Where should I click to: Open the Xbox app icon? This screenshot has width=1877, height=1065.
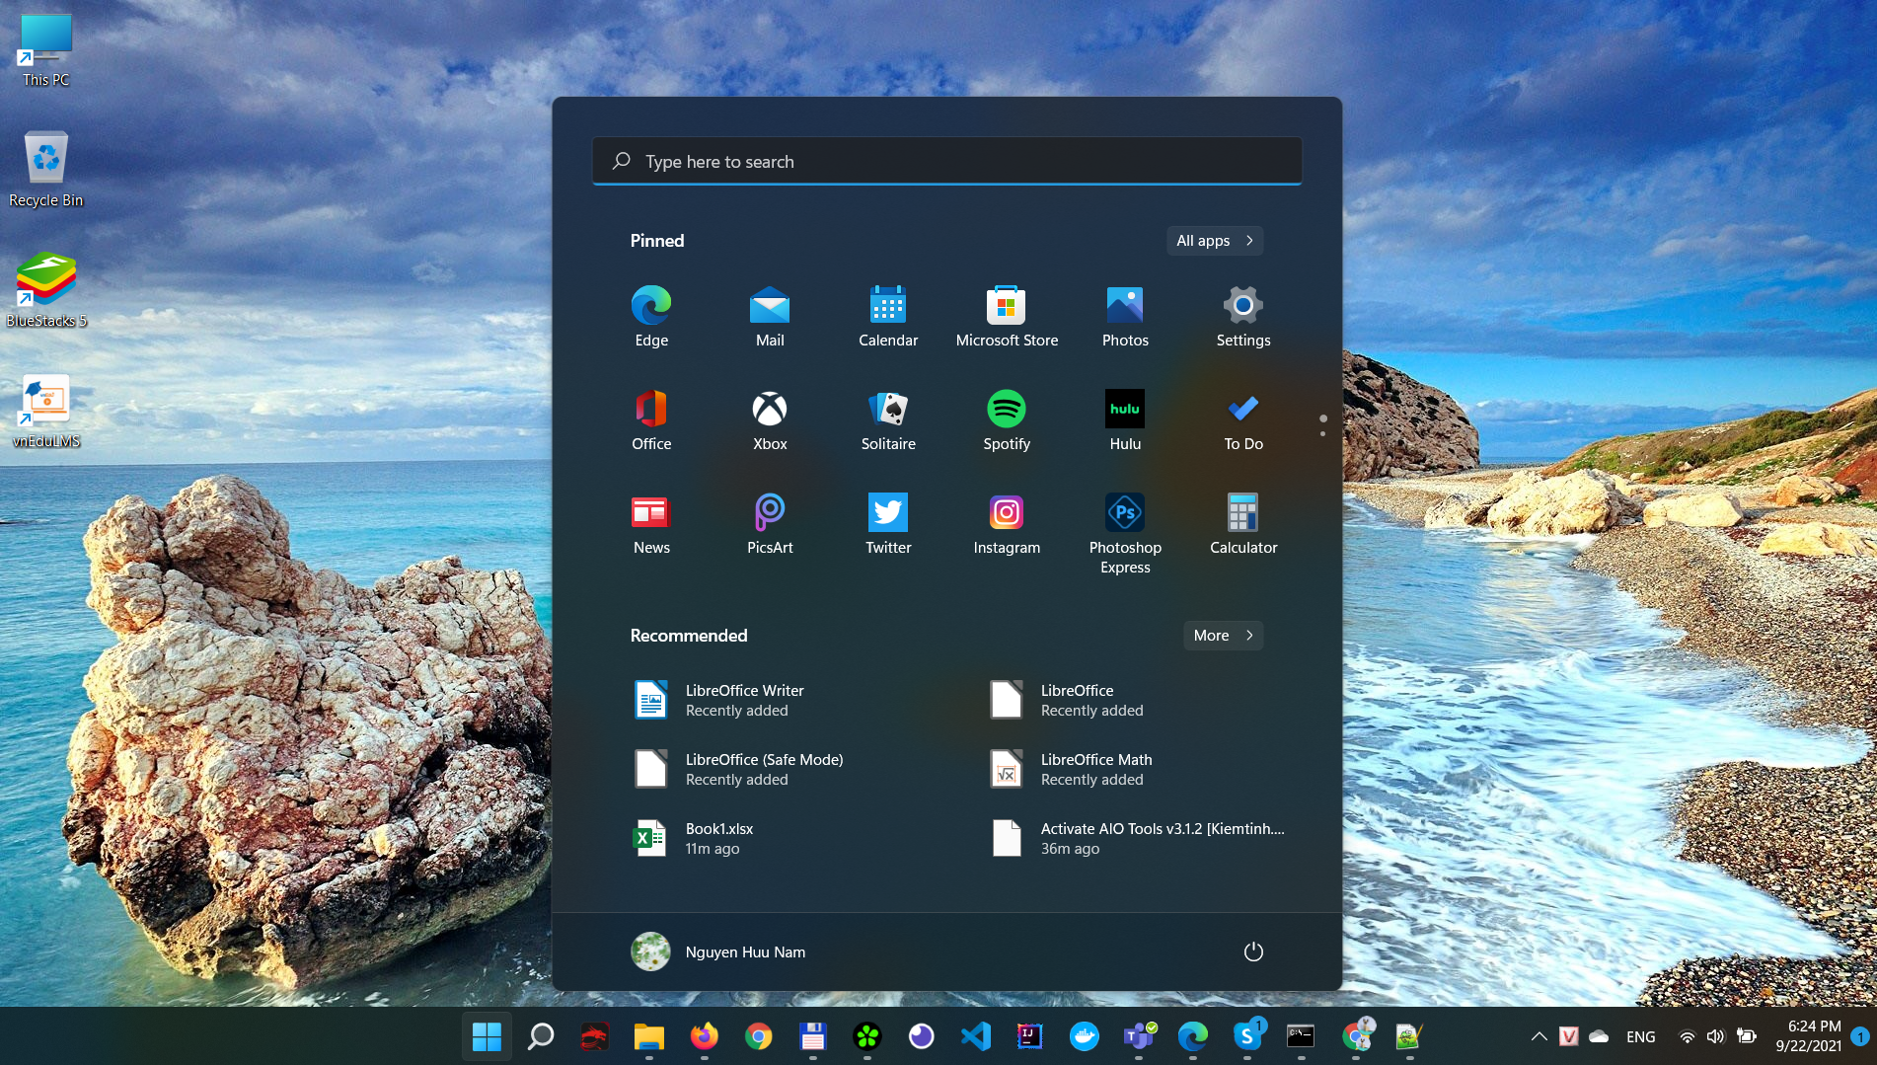click(770, 419)
